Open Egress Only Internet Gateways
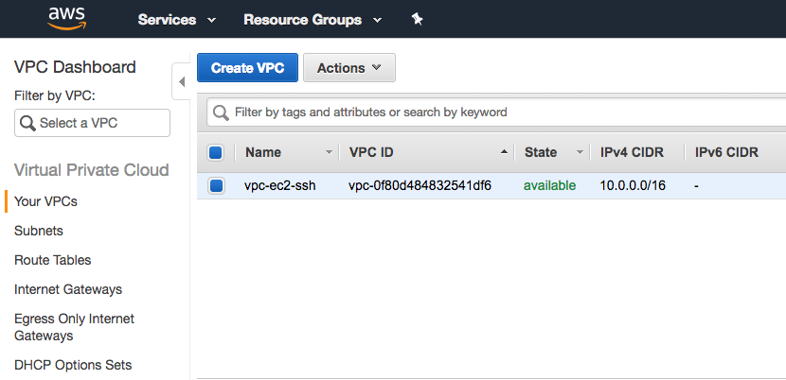The width and height of the screenshot is (786, 380). tap(74, 327)
